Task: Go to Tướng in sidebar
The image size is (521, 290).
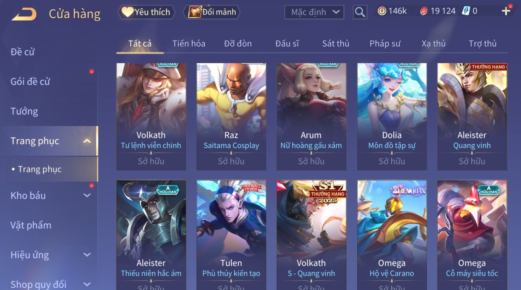Action: [24, 111]
